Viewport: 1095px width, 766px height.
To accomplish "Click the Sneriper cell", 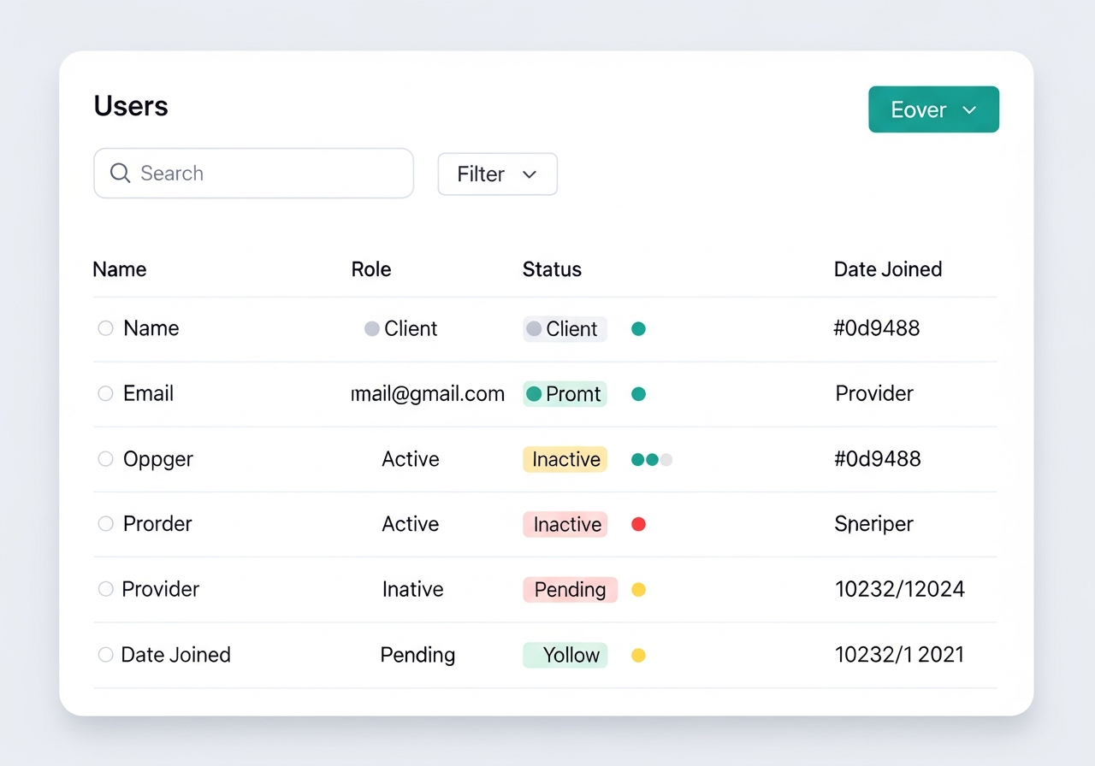I will coord(873,525).
